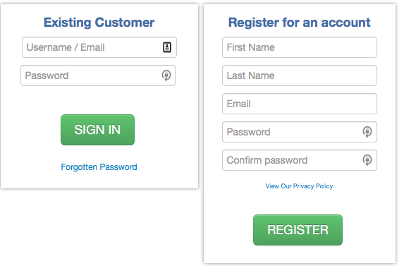Click the key icon in Confirm password field

click(367, 160)
